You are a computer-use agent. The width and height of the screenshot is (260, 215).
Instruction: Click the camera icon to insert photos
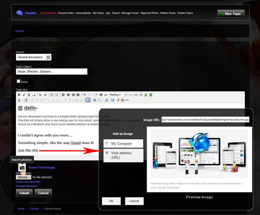[x=22, y=168]
